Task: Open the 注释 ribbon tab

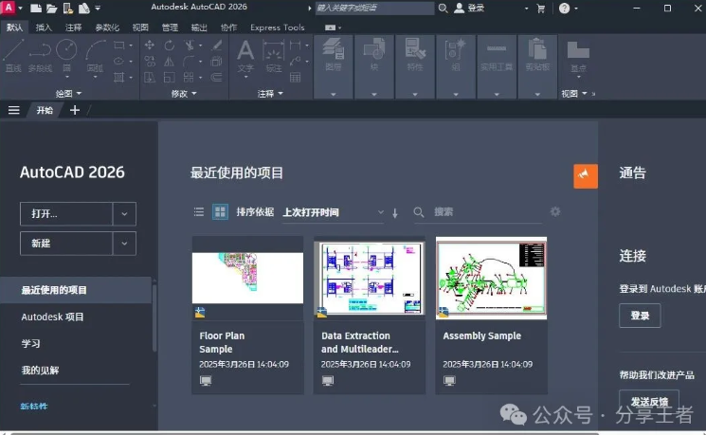Action: [73, 27]
